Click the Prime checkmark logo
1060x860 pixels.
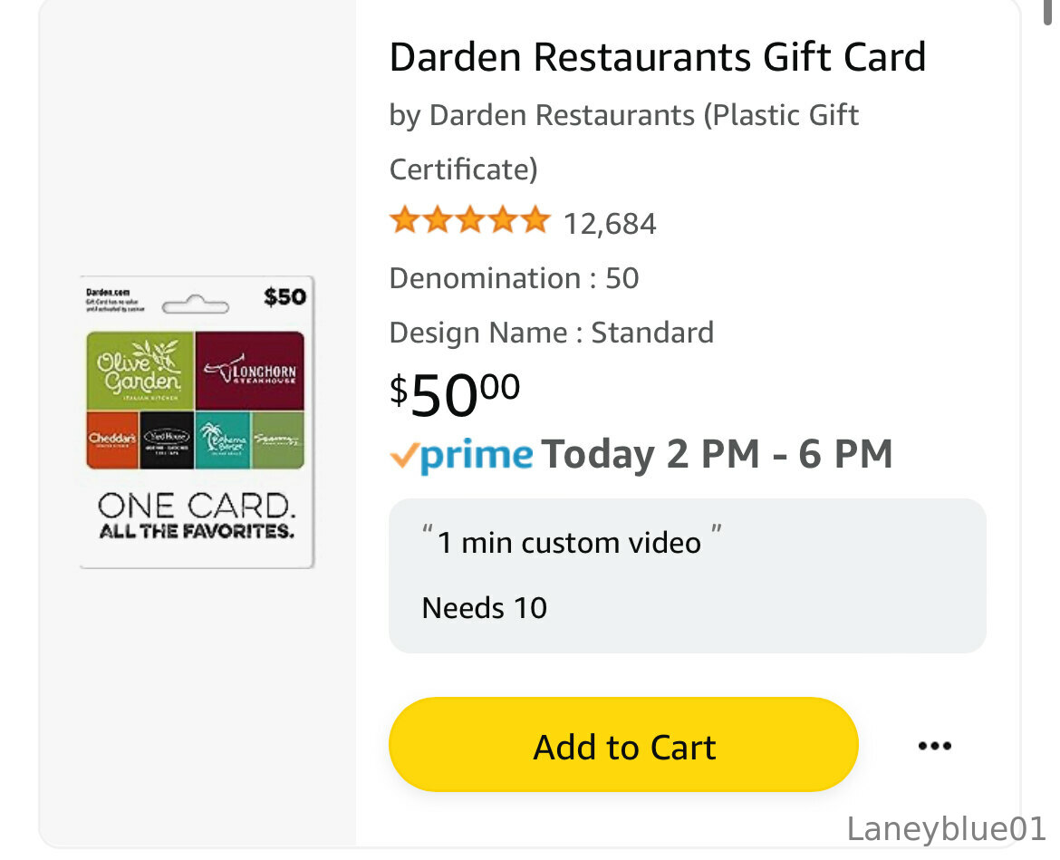pos(461,455)
